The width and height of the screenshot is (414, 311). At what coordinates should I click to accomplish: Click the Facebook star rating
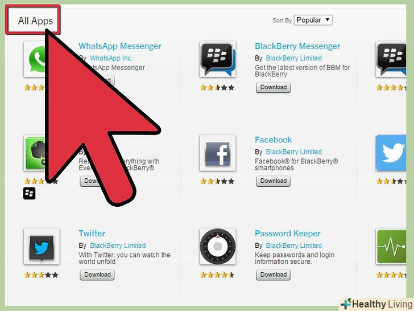click(x=217, y=181)
